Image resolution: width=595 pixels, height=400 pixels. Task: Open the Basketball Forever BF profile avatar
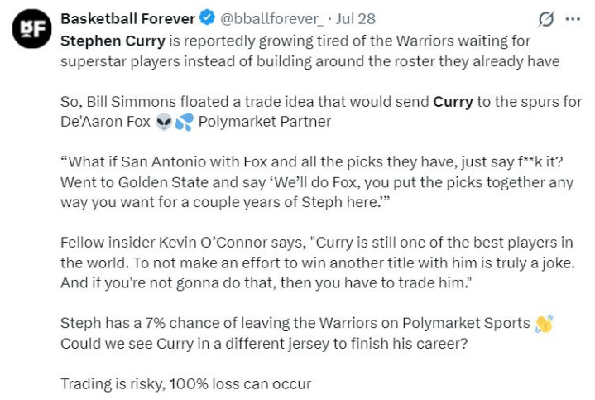pos(32,28)
